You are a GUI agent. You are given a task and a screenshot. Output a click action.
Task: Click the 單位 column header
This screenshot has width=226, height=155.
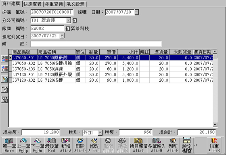[80, 52]
